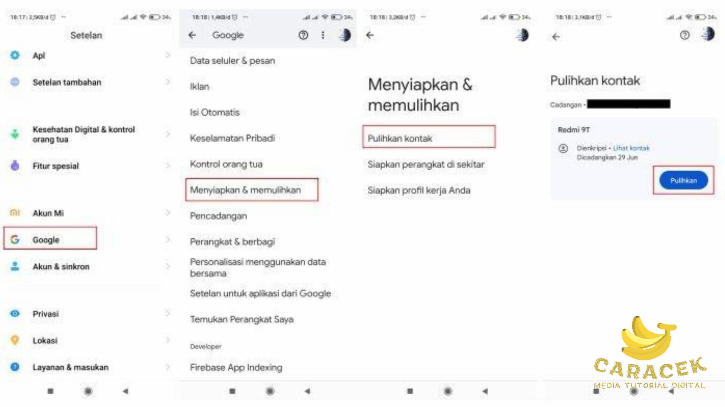The height and width of the screenshot is (407, 725).
Task: Tap the account avatar in Google header
Action: pyautogui.click(x=345, y=35)
